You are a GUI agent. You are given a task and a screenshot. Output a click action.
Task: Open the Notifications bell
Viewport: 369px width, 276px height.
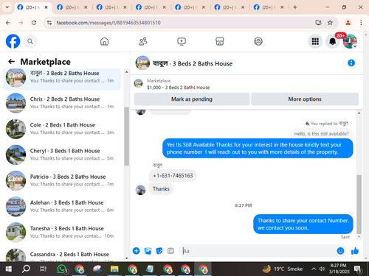(x=333, y=41)
